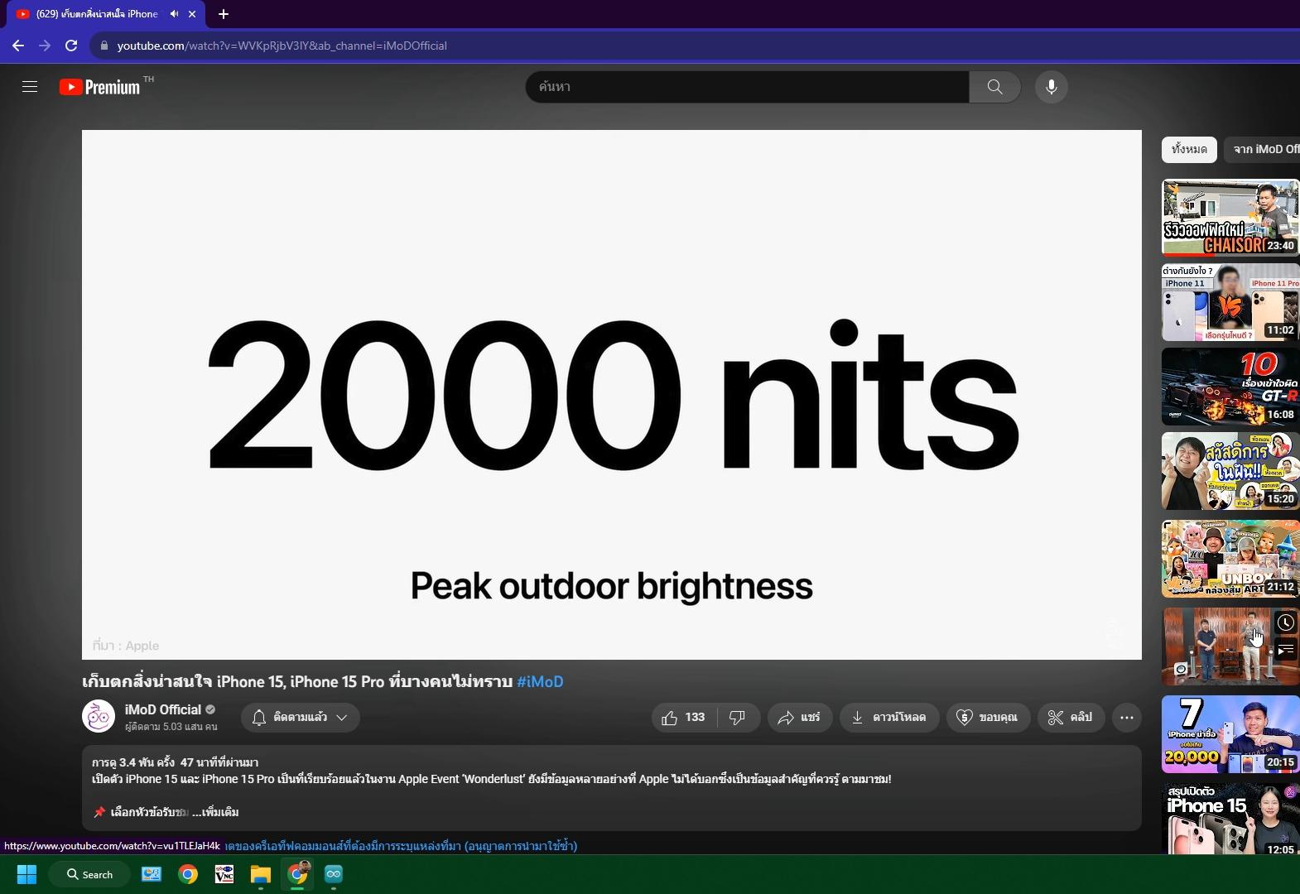This screenshot has height=894, width=1300.
Task: Open the 7 iPhone 20,000 video thumbnail
Action: pos(1230,734)
